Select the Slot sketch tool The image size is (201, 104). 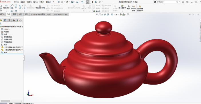click(x=12, y=11)
